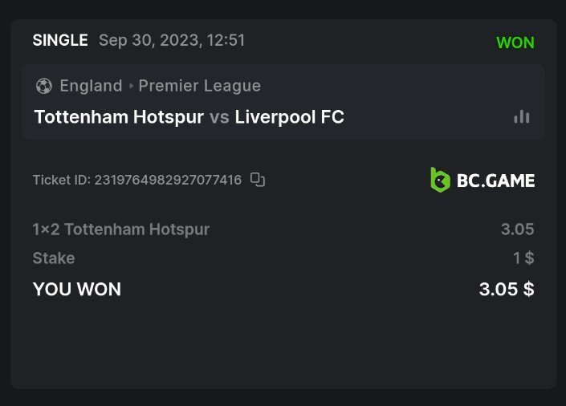Image resolution: width=566 pixels, height=406 pixels.
Task: Click the YOU WON label
Action: coord(77,290)
